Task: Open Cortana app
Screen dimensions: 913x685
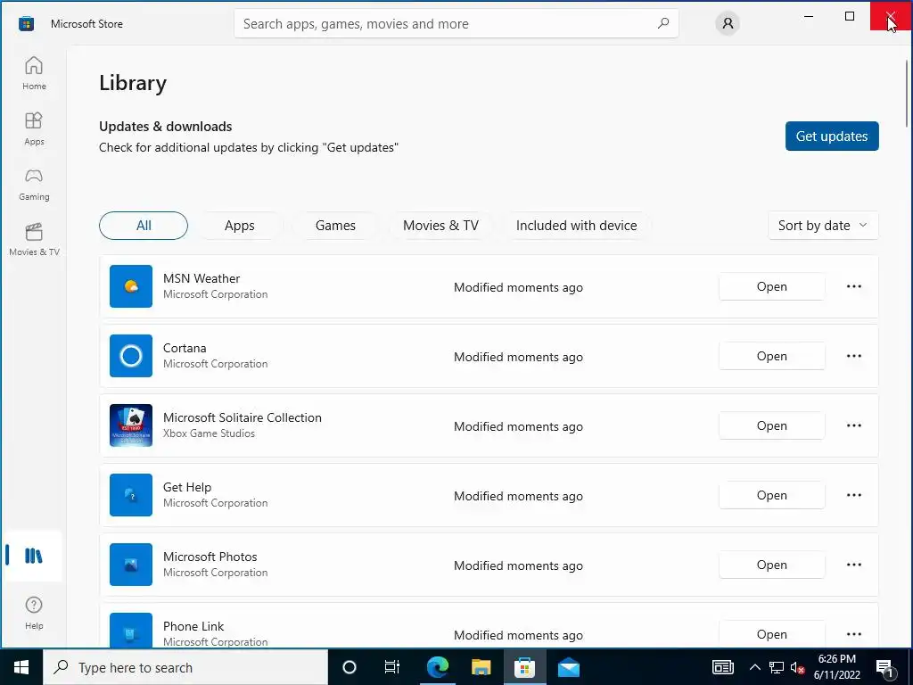Action: coord(771,356)
